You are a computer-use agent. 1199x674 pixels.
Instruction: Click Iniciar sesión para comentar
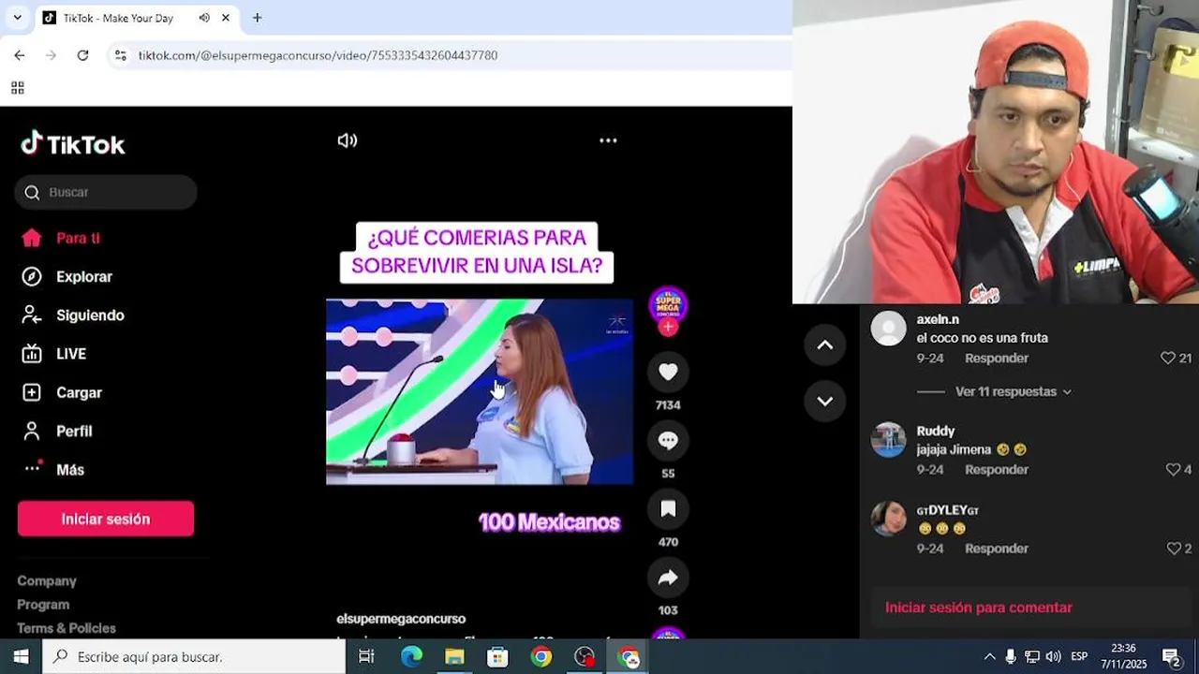tap(978, 608)
